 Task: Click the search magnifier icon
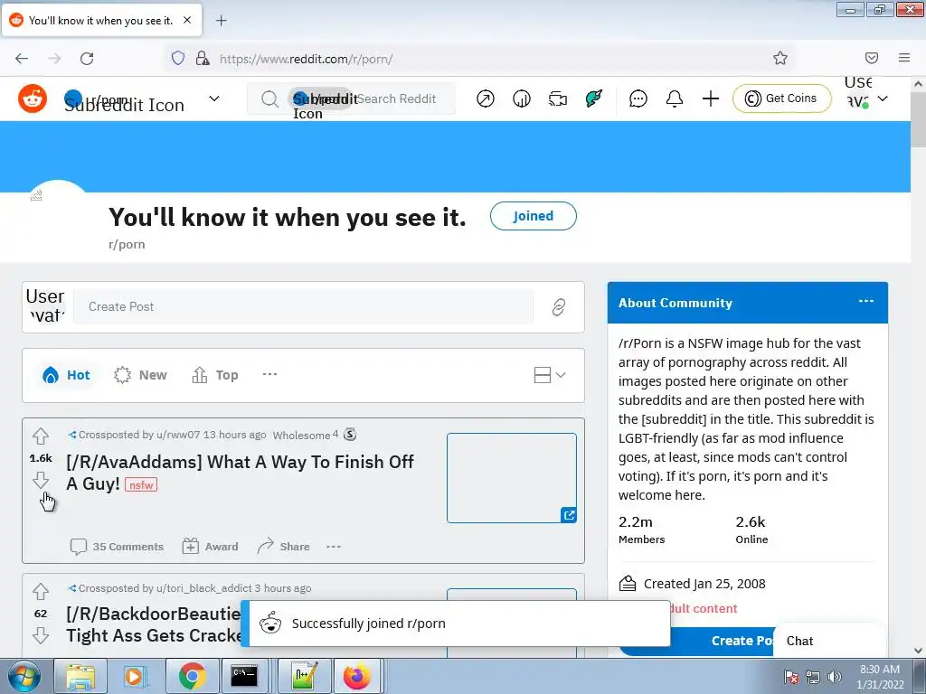point(269,98)
